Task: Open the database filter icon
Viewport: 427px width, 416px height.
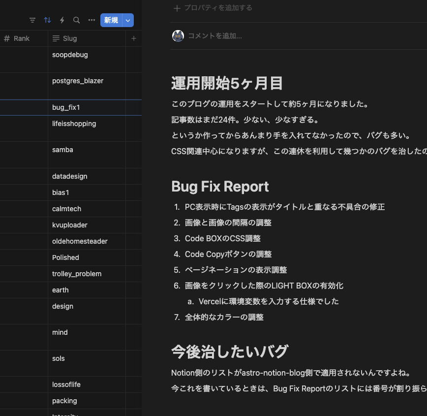Action: [32, 20]
